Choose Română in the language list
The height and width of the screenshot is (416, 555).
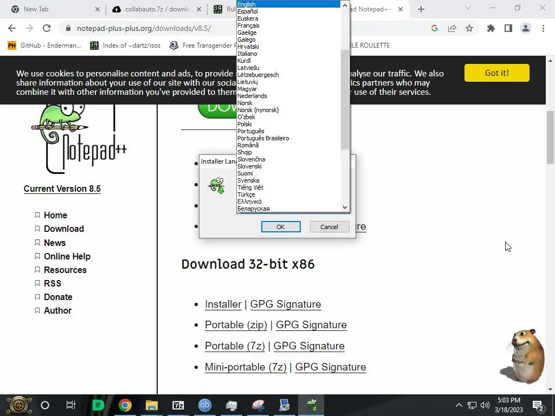point(288,145)
